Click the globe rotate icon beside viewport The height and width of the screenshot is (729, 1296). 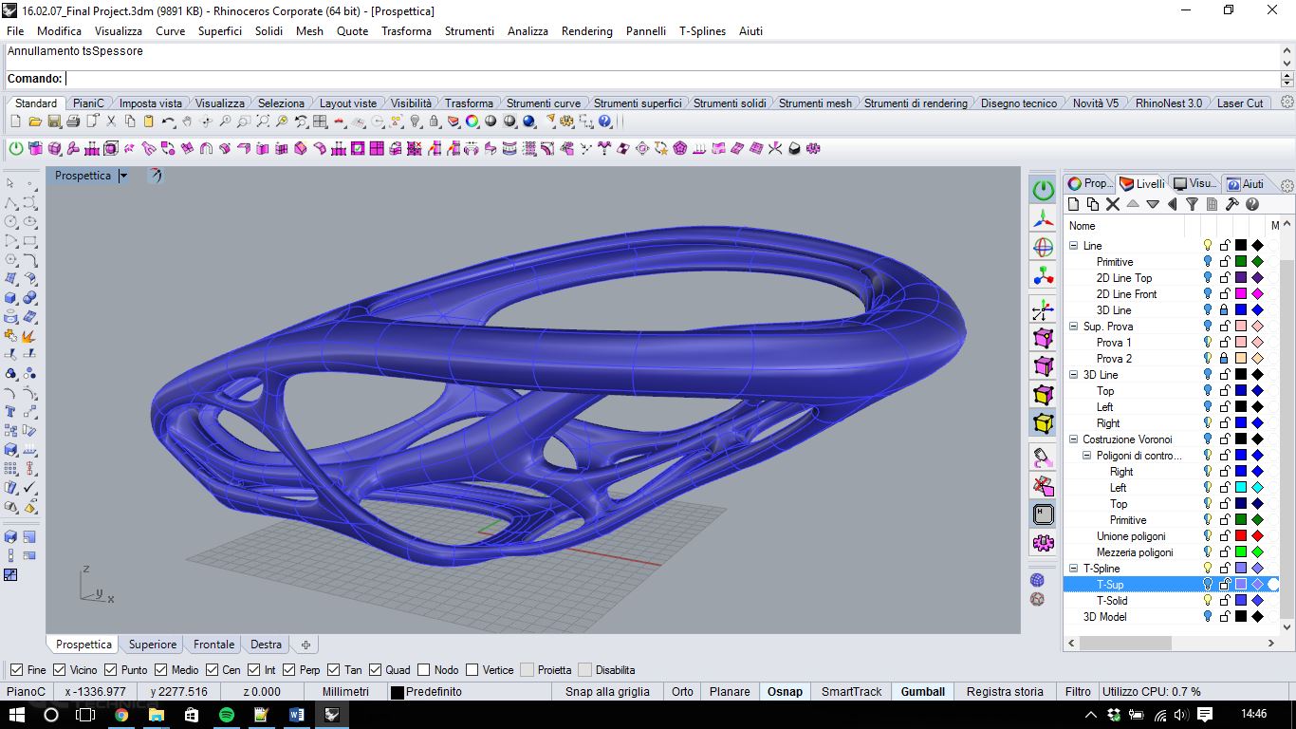tap(1043, 248)
